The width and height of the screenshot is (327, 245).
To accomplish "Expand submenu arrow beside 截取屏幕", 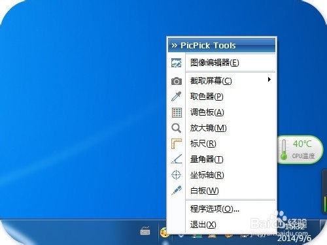I will 269,80.
